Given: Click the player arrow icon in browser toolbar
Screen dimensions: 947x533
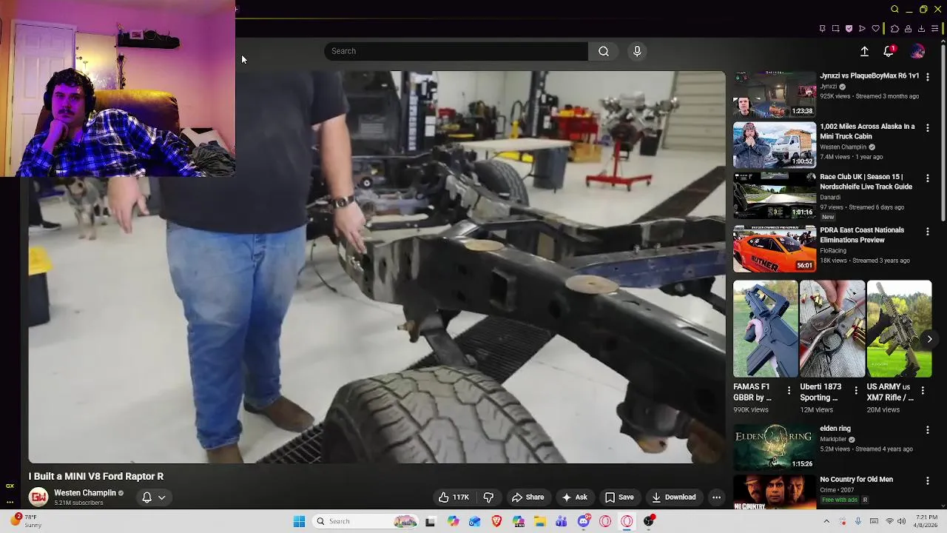Looking at the screenshot, I should 862,29.
